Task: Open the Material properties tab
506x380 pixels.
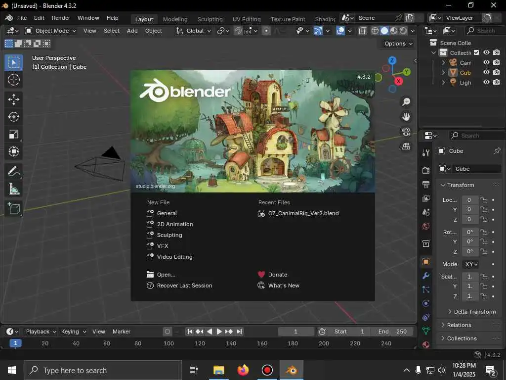Action: tap(426, 344)
